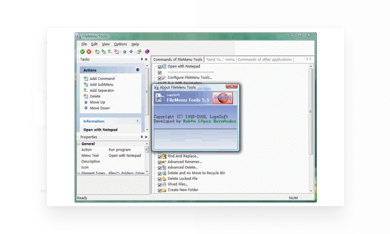
Task: Click the Add Command toolbar icon
Action: click(97, 51)
